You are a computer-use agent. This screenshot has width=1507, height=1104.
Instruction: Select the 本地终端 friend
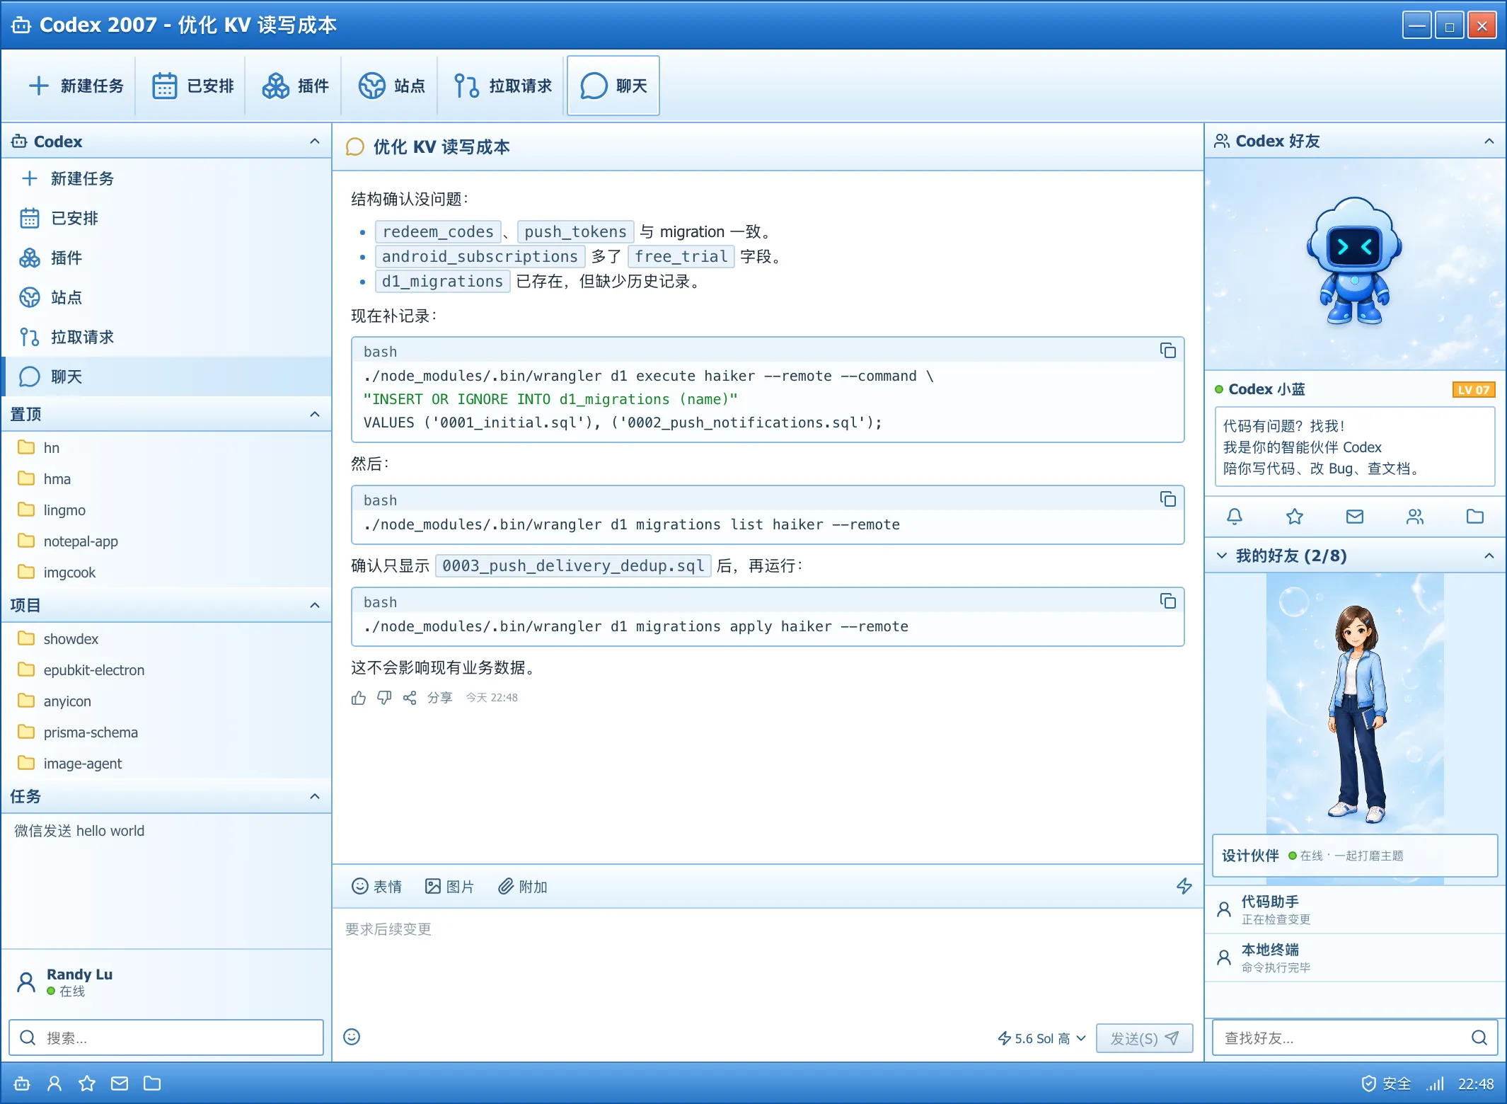1355,958
